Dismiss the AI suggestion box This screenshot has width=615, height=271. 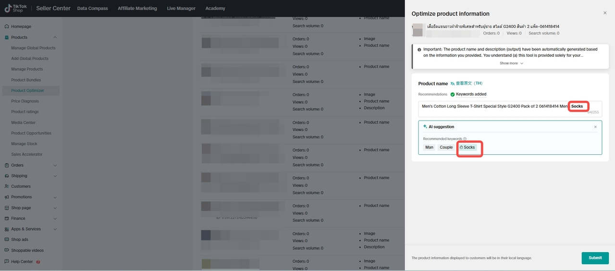click(595, 127)
